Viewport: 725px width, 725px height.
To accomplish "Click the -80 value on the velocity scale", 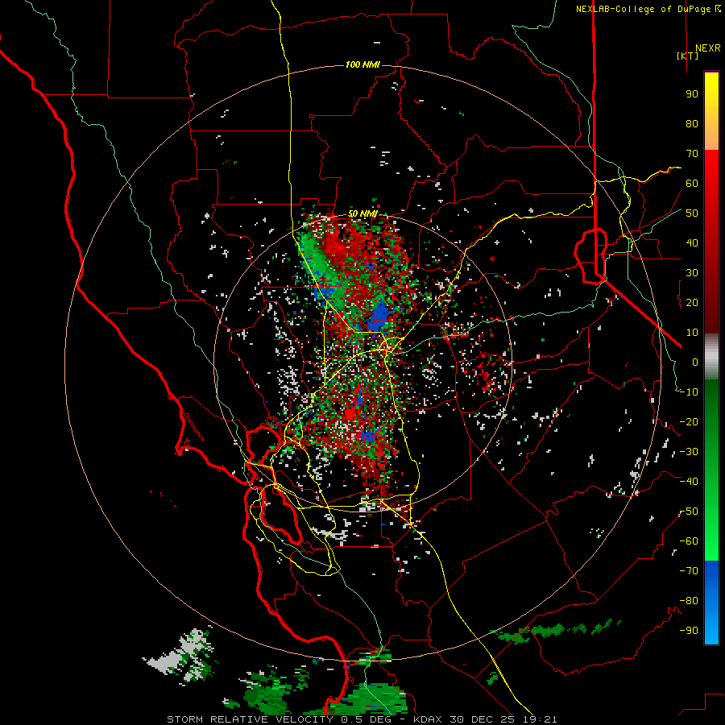I will pyautogui.click(x=689, y=601).
